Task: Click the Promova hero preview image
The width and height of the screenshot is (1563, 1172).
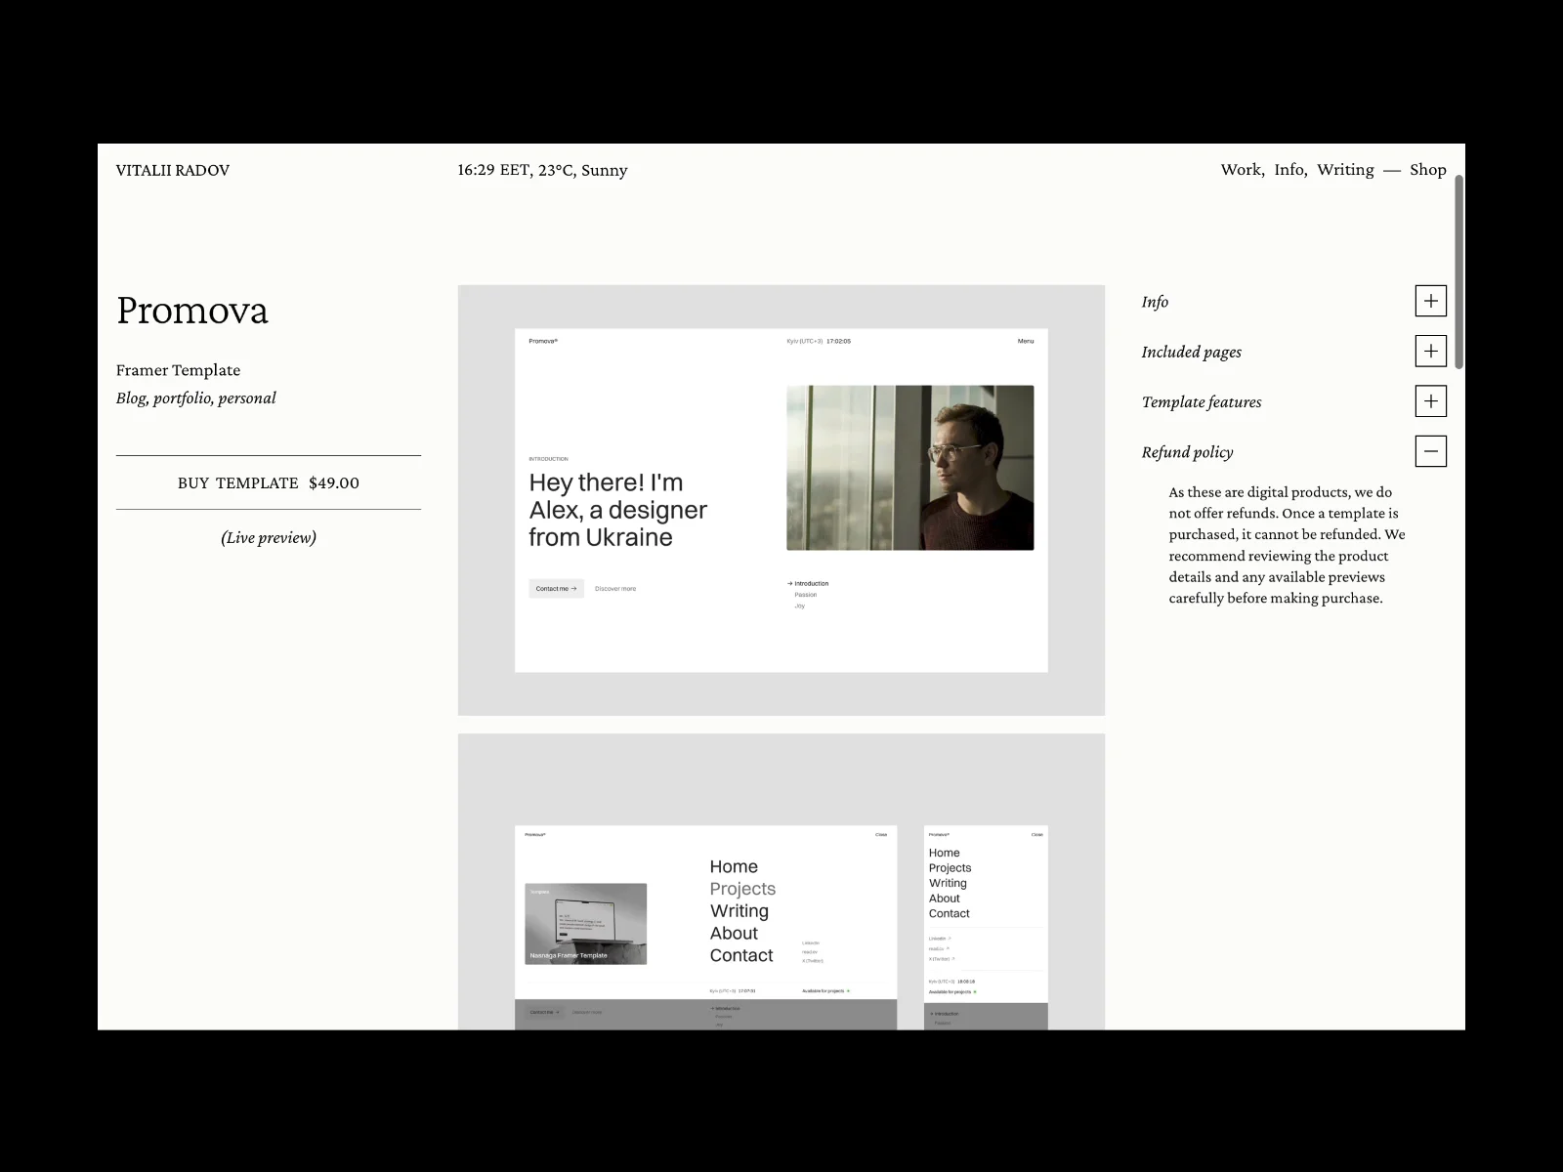Action: click(781, 500)
